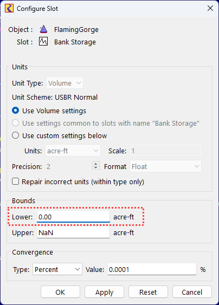Click the Cancel button
Image resolution: width=219 pixels, height=305 pixels.
[x=192, y=292]
